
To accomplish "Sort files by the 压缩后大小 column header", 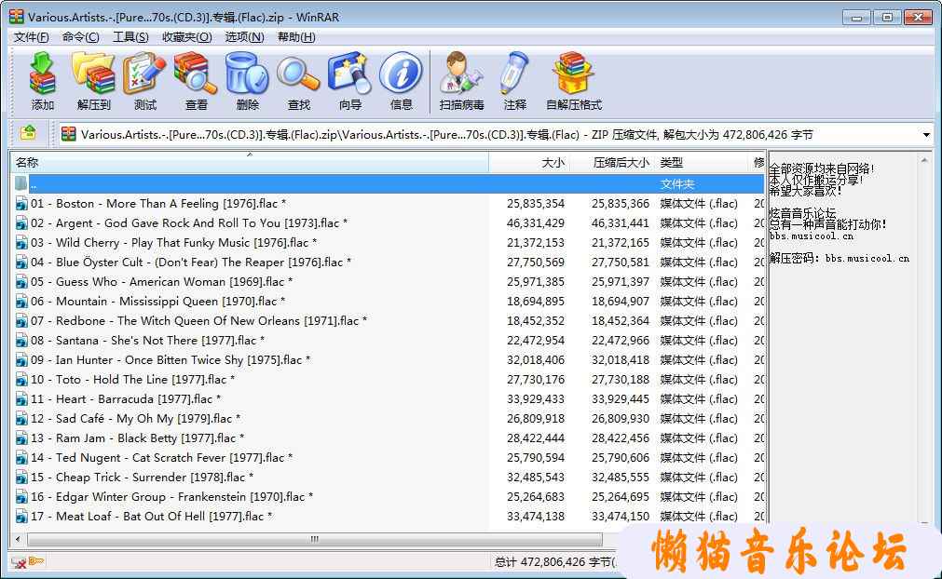I will pos(612,162).
